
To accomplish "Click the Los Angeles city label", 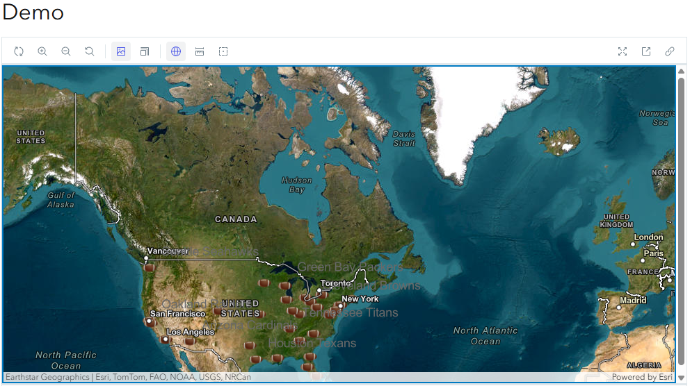I will [191, 332].
